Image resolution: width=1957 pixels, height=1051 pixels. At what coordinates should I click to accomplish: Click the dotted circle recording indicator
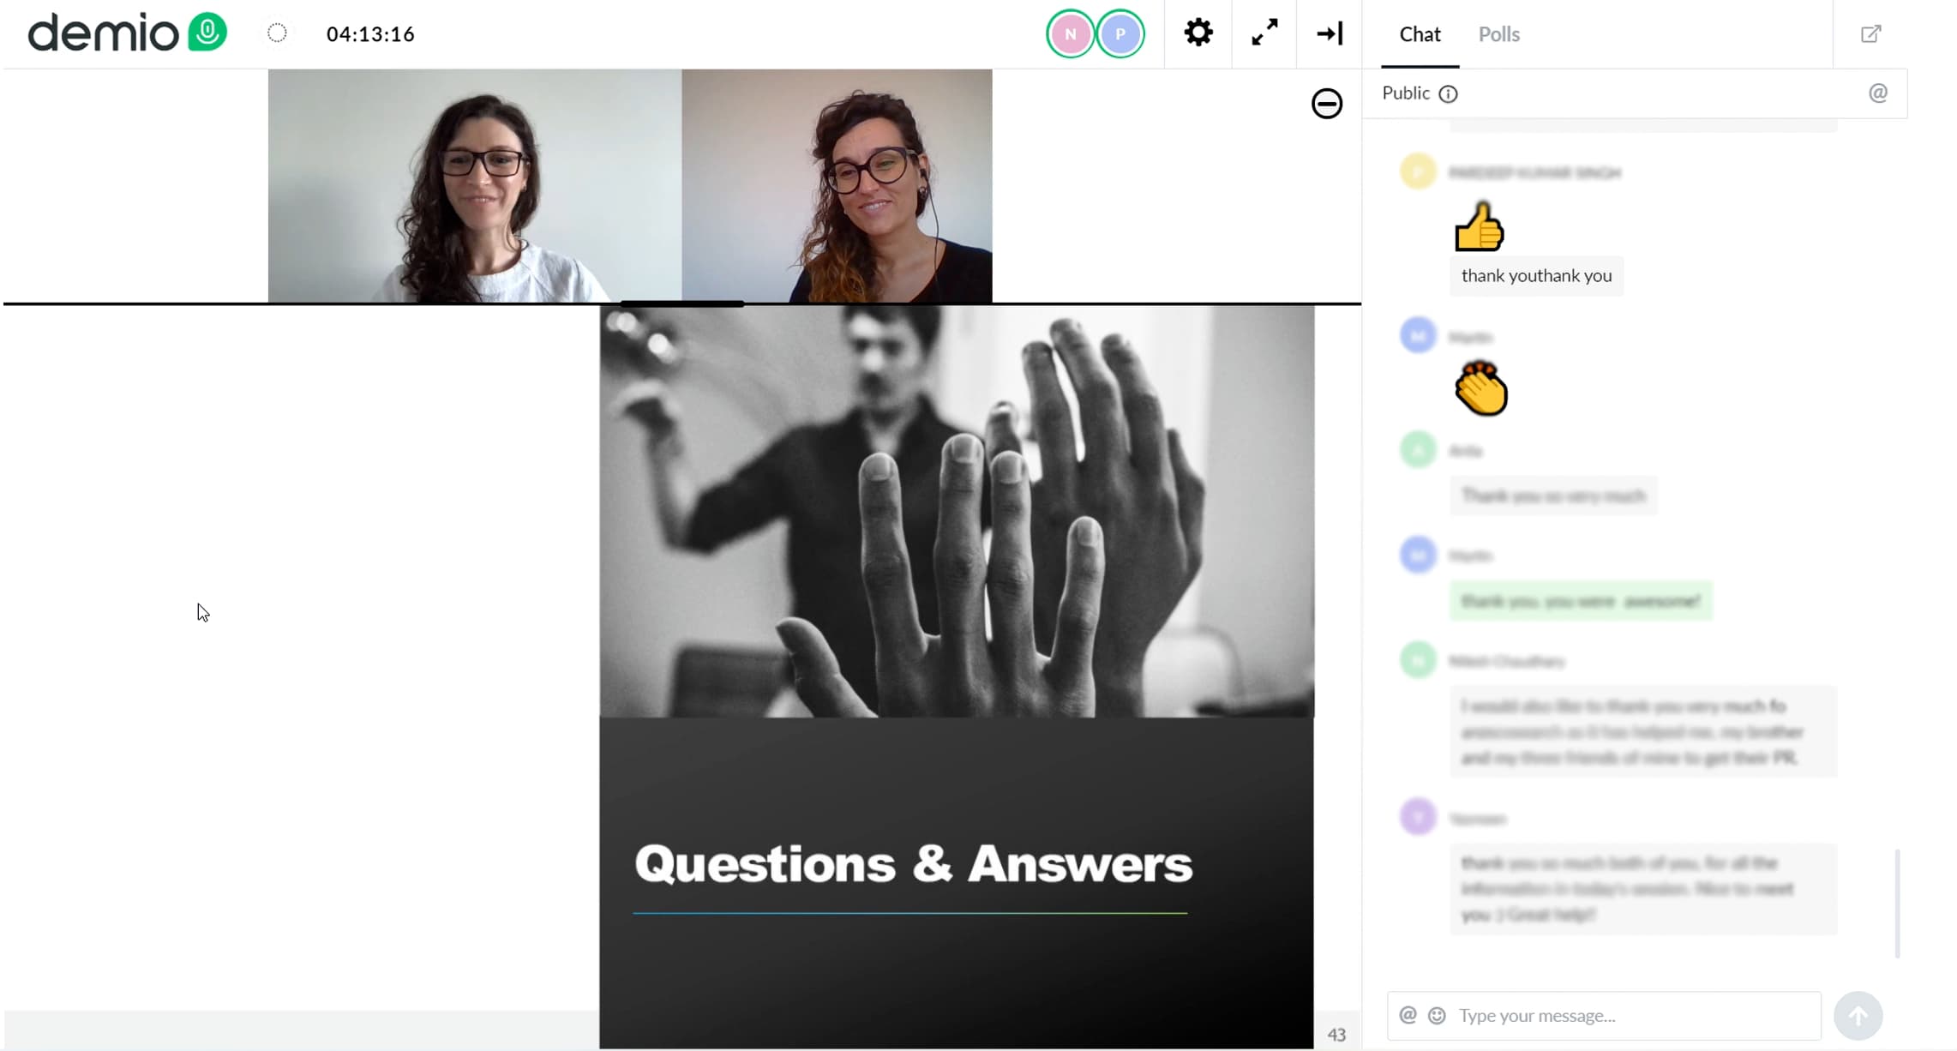pyautogui.click(x=277, y=33)
